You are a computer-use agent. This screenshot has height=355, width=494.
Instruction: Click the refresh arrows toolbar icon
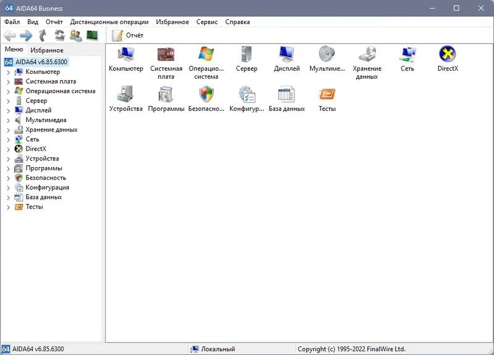(x=59, y=35)
